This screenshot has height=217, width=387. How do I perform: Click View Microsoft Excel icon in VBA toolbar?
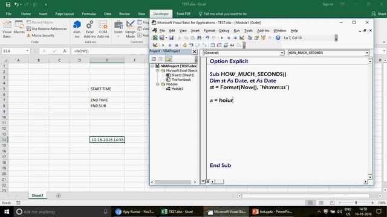(x=155, y=38)
